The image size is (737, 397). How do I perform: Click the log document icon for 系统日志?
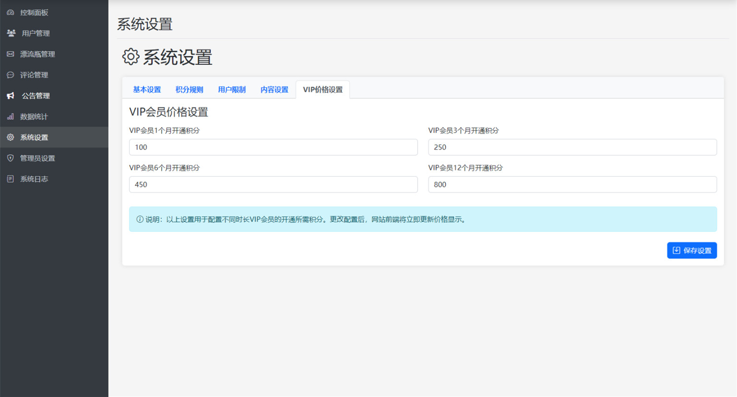click(11, 179)
